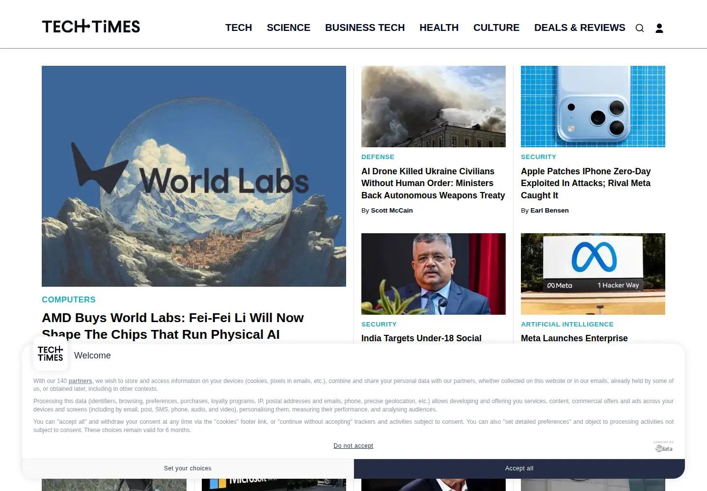Accept all cookies
Screen dimensions: 707x491
519,468
